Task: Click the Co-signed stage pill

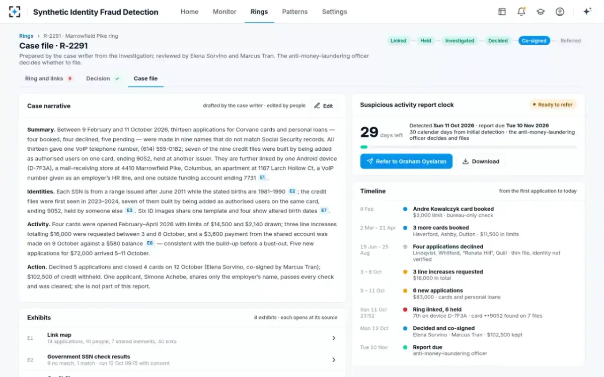Action: (534, 41)
